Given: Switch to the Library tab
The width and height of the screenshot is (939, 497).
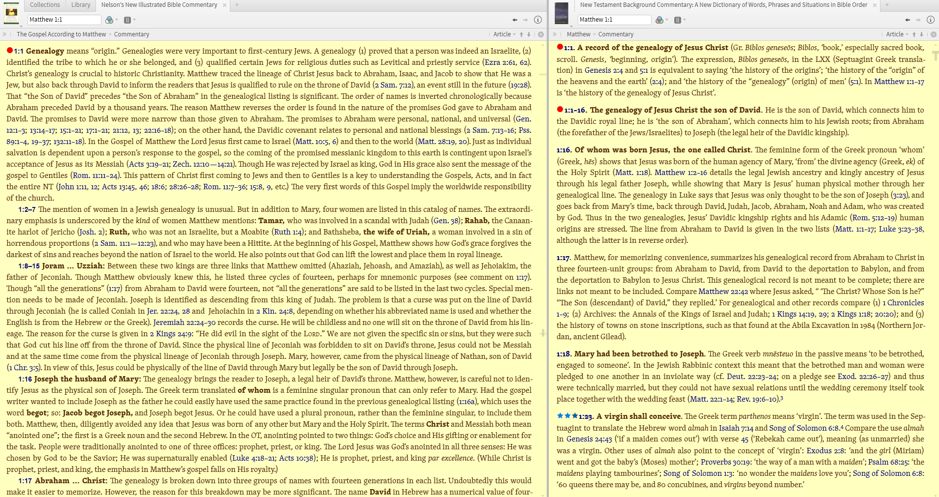Looking at the screenshot, I should click(81, 5).
